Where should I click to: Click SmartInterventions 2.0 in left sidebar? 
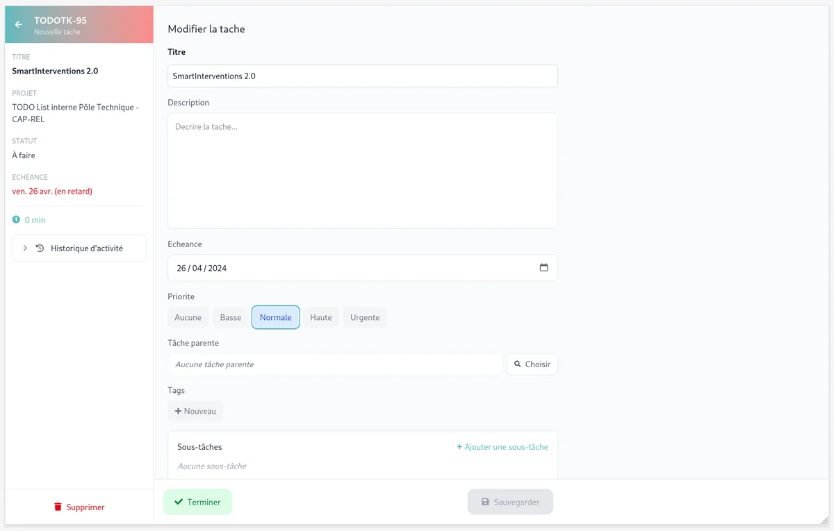pos(55,71)
